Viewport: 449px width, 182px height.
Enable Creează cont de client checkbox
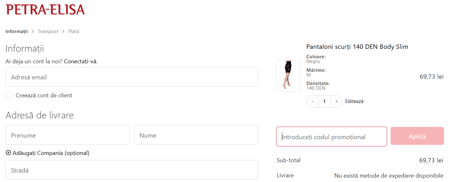[x=9, y=95]
